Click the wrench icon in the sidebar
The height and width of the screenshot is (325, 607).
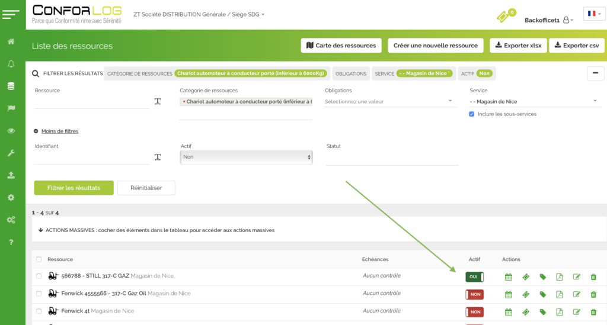coord(11,153)
